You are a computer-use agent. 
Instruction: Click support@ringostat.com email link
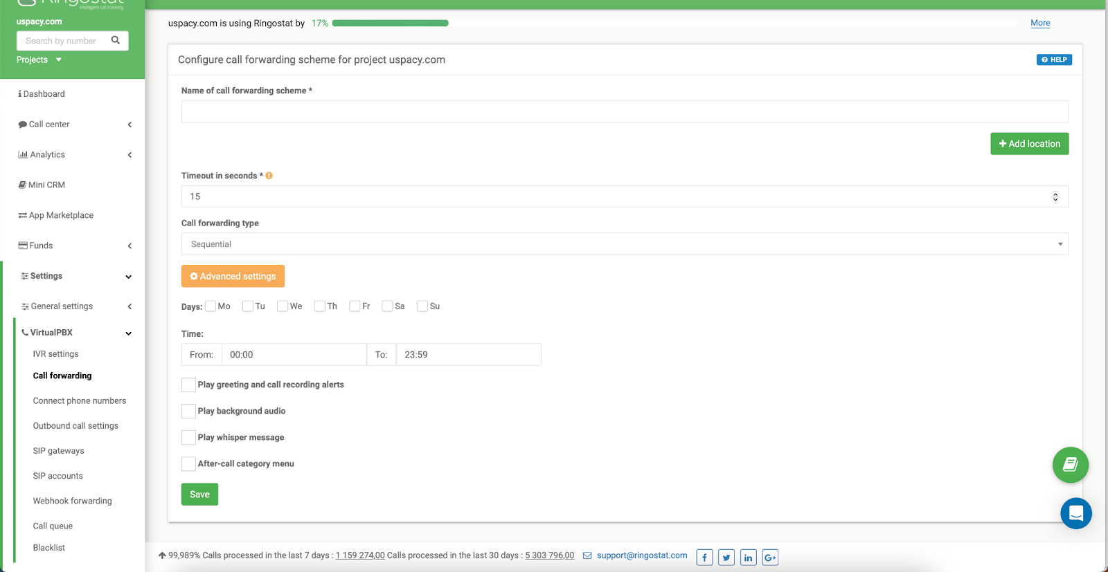642,555
